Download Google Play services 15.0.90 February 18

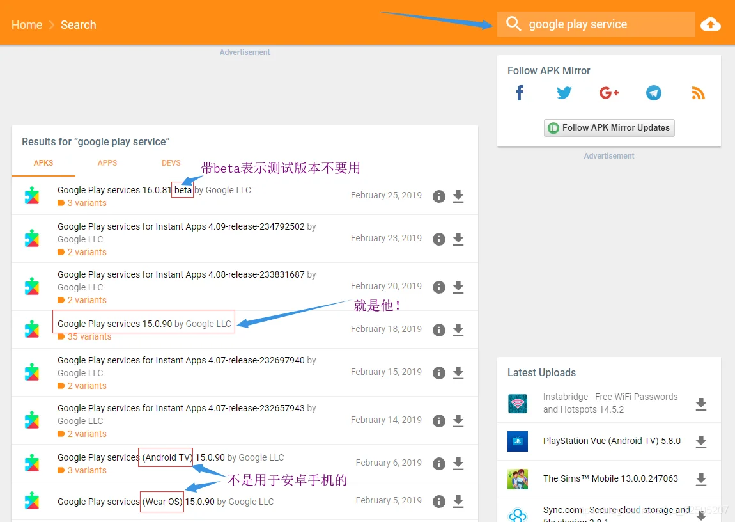pos(458,329)
